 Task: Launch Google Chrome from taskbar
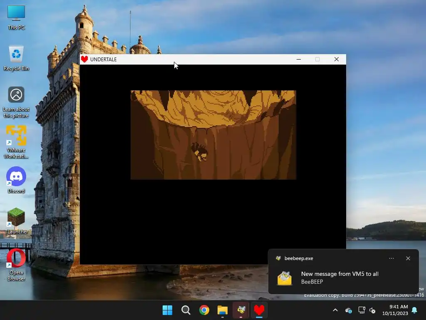click(204, 310)
